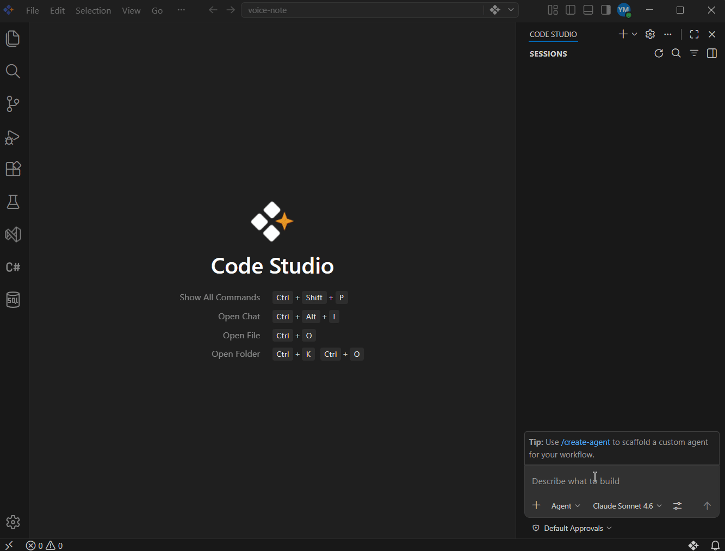
Task: Open the C# view in activity bar
Action: (x=13, y=267)
